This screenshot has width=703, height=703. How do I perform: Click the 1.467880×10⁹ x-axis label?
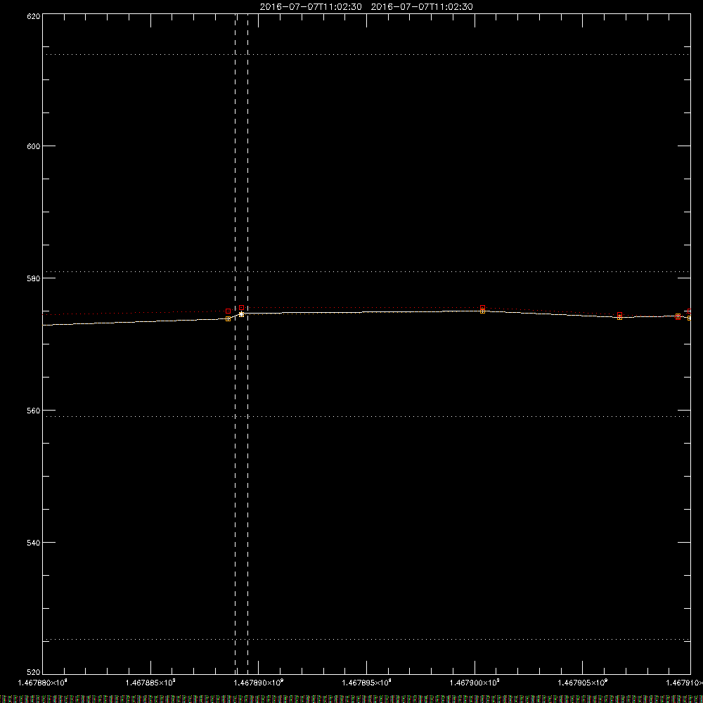(43, 683)
